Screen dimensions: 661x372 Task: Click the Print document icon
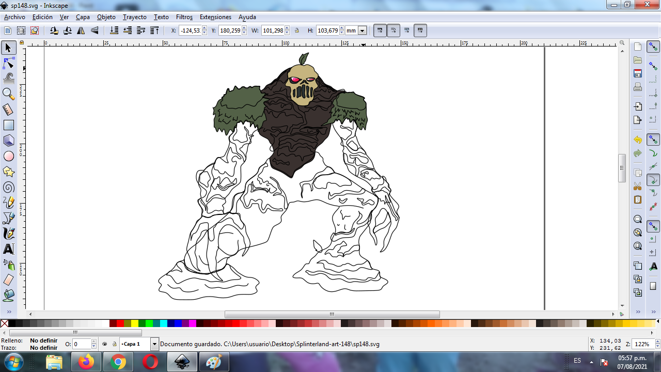tap(638, 87)
